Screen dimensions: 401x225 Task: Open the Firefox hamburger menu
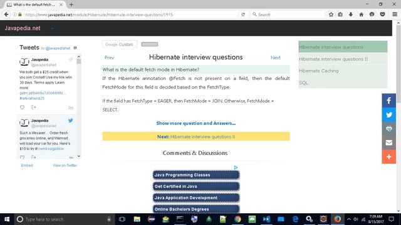click(395, 14)
